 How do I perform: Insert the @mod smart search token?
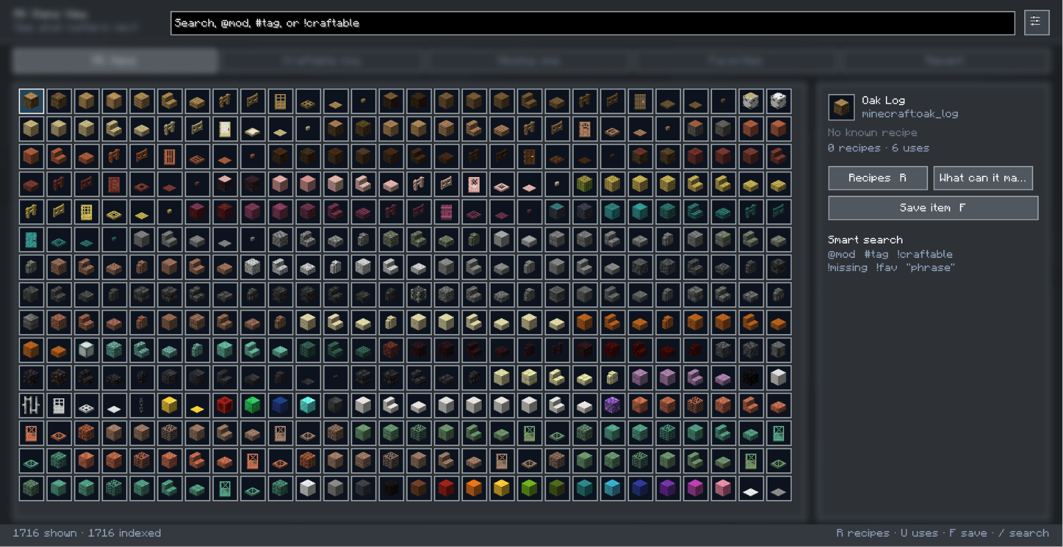842,254
